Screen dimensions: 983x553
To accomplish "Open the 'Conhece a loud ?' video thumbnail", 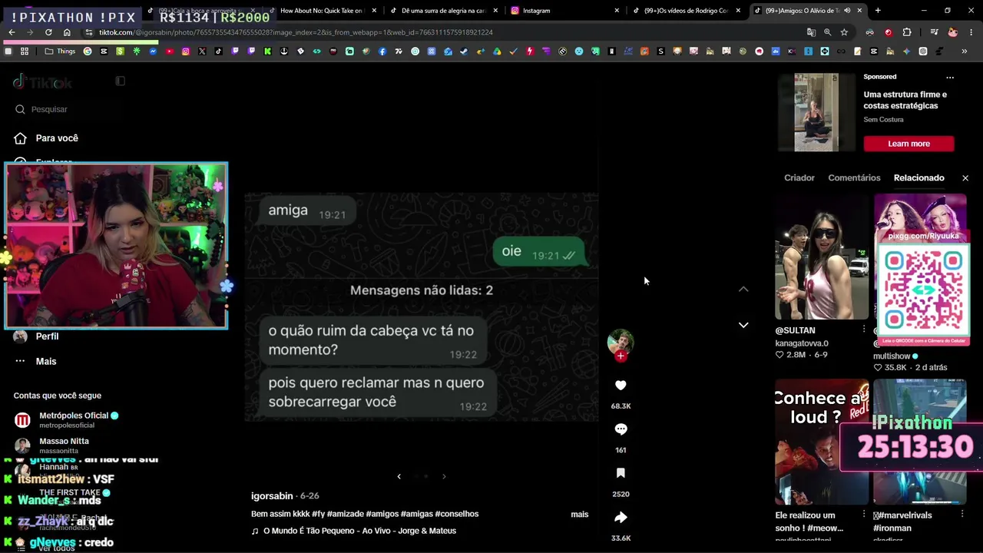I will click(822, 442).
